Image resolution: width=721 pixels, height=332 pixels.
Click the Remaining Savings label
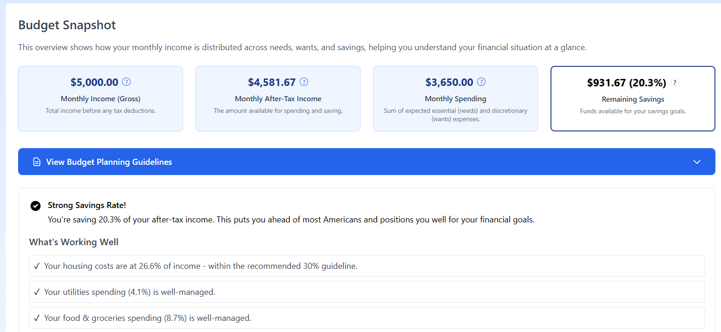click(x=633, y=99)
